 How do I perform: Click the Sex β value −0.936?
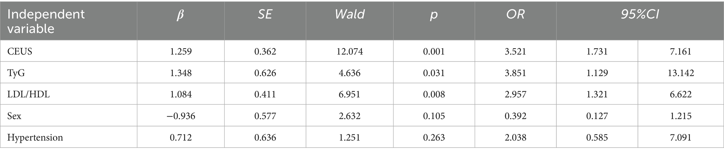click(x=180, y=116)
